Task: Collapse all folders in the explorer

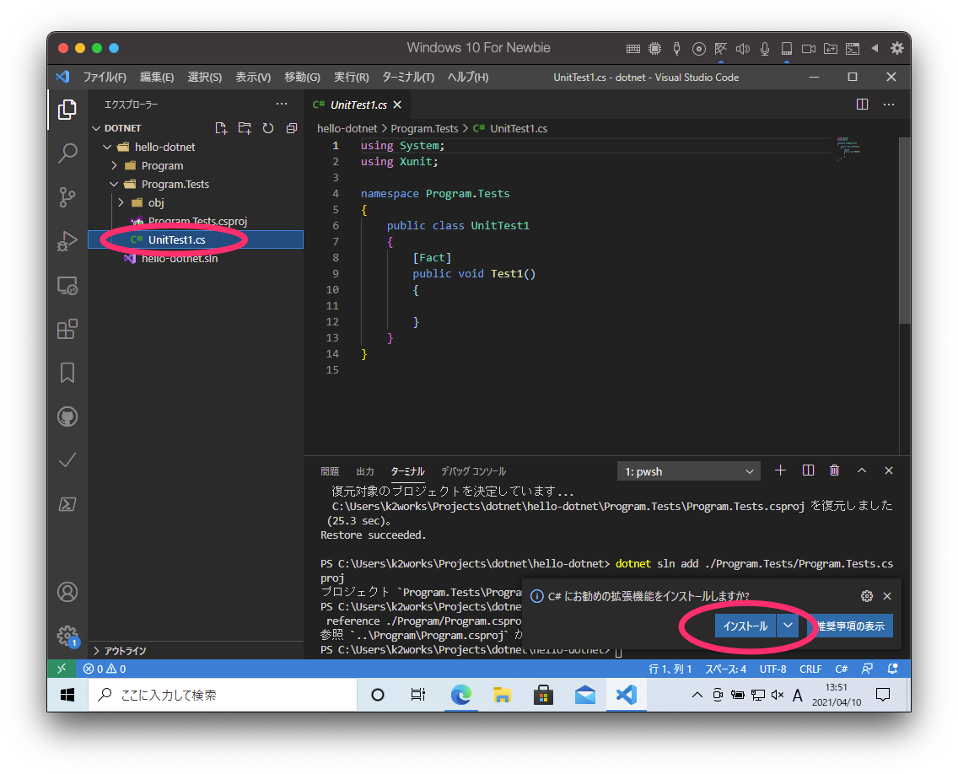Action: click(292, 128)
